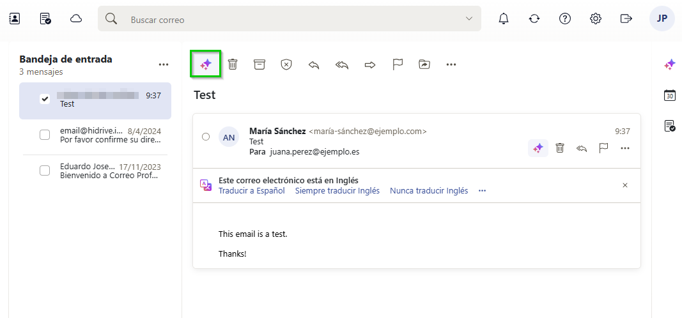Screen dimensions: 682x318
Task: Forward the email with the arrow icon
Action: pos(369,64)
